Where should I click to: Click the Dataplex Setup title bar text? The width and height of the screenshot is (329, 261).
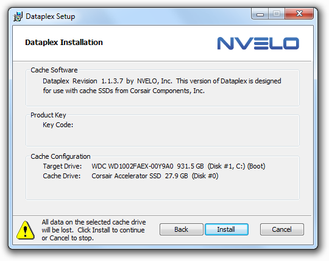[50, 16]
